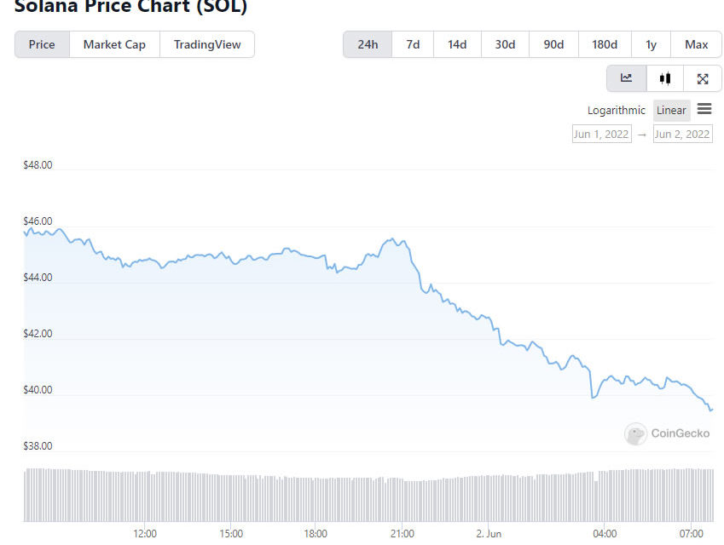
Task: View the 90d range
Action: (553, 43)
